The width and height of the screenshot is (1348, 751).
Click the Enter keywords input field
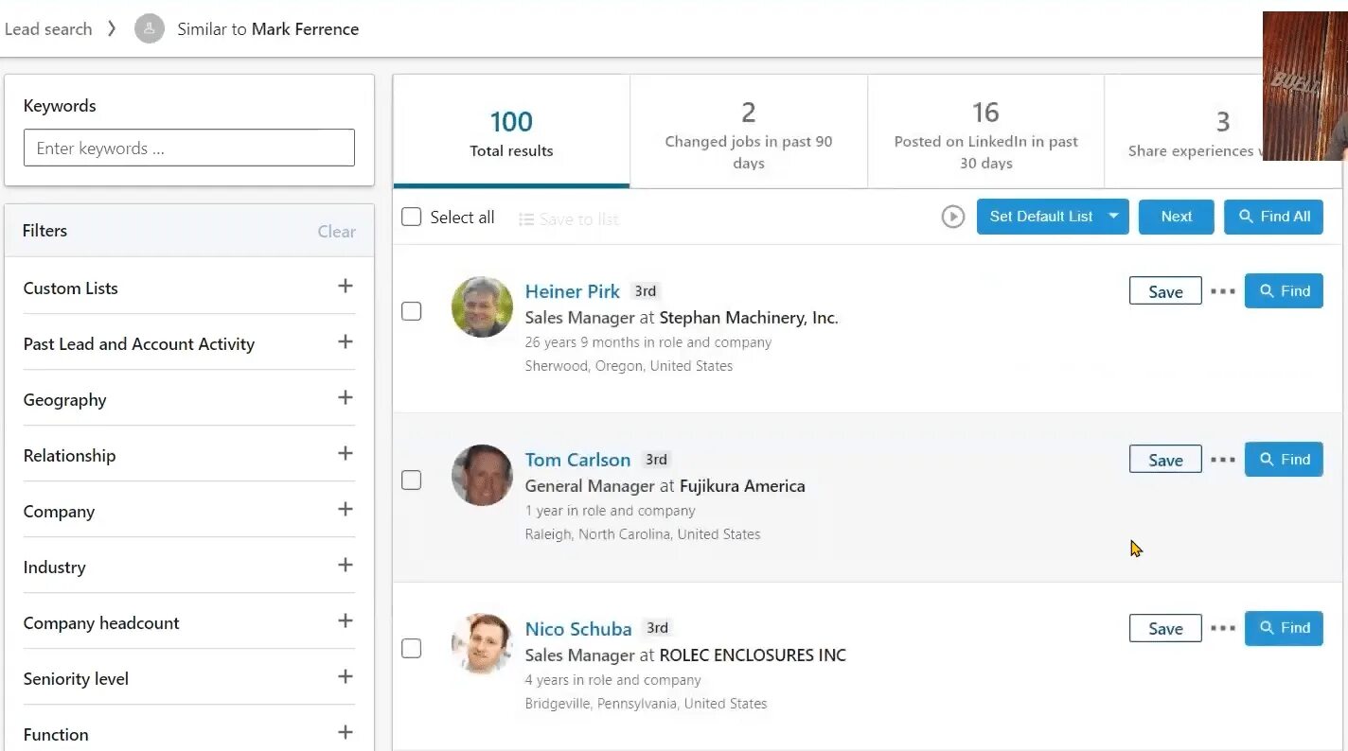coord(189,148)
